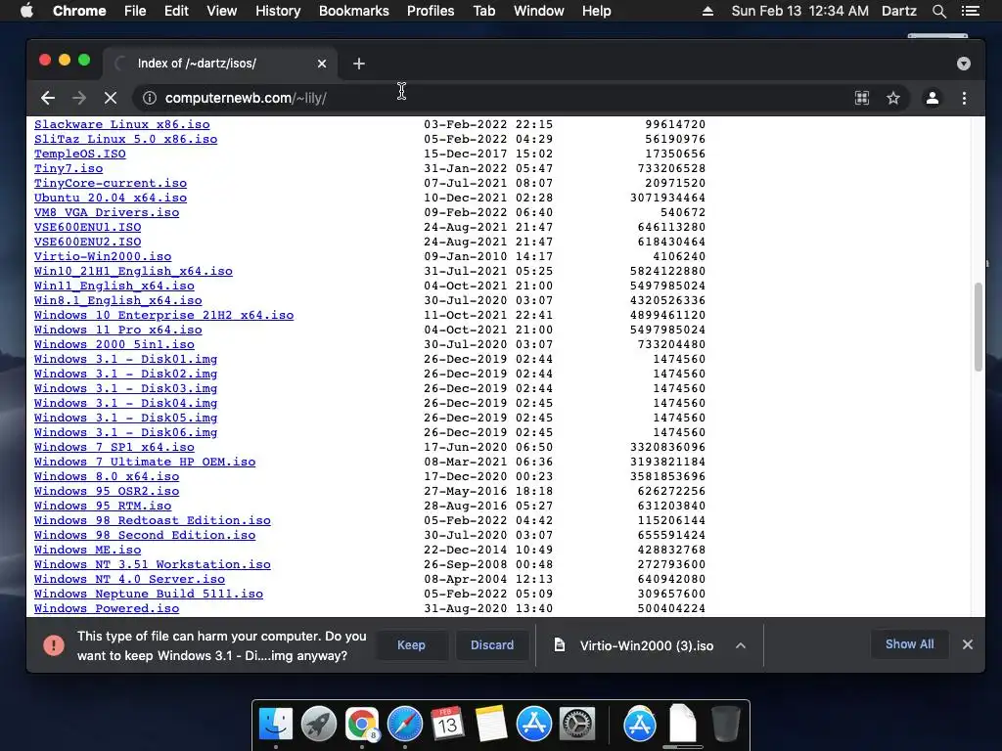Open System Preferences from the dock
Image resolution: width=1002 pixels, height=751 pixels.
(577, 725)
